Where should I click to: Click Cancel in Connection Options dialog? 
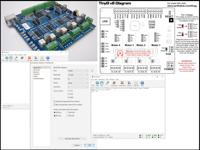pos(77,145)
